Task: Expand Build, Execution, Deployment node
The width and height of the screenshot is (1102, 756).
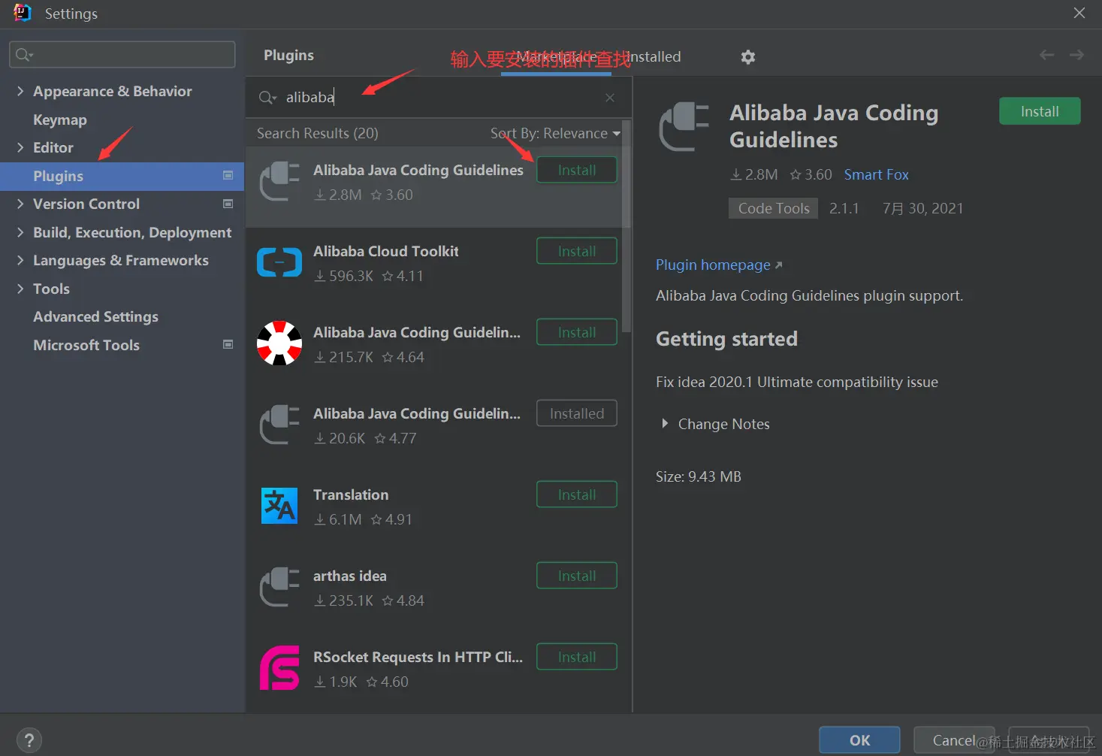Action: (x=20, y=232)
